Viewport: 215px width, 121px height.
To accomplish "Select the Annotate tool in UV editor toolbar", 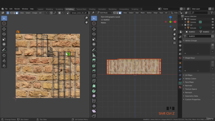I will [4, 50].
